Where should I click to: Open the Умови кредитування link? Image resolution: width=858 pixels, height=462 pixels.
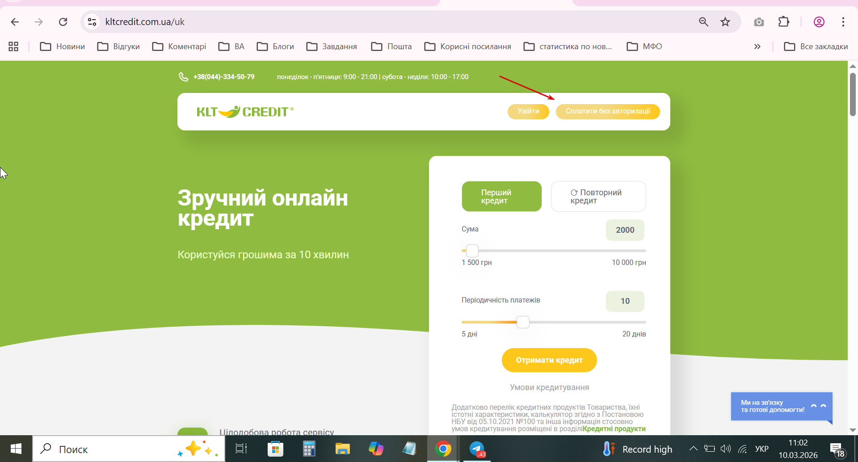549,387
